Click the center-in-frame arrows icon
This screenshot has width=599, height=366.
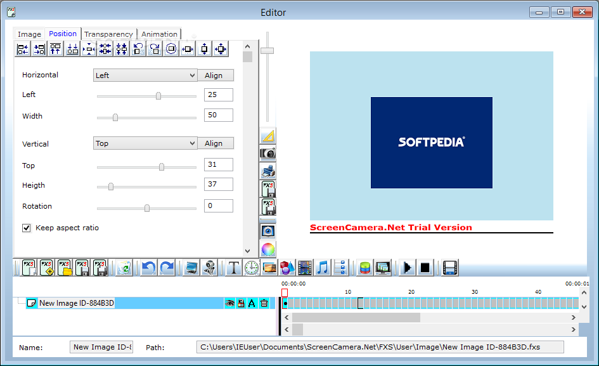pyautogui.click(x=89, y=49)
